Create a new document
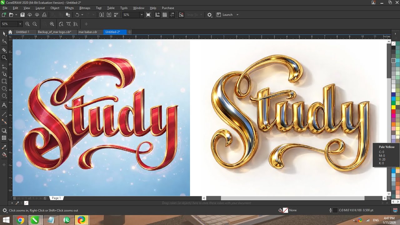 (x=4, y=15)
